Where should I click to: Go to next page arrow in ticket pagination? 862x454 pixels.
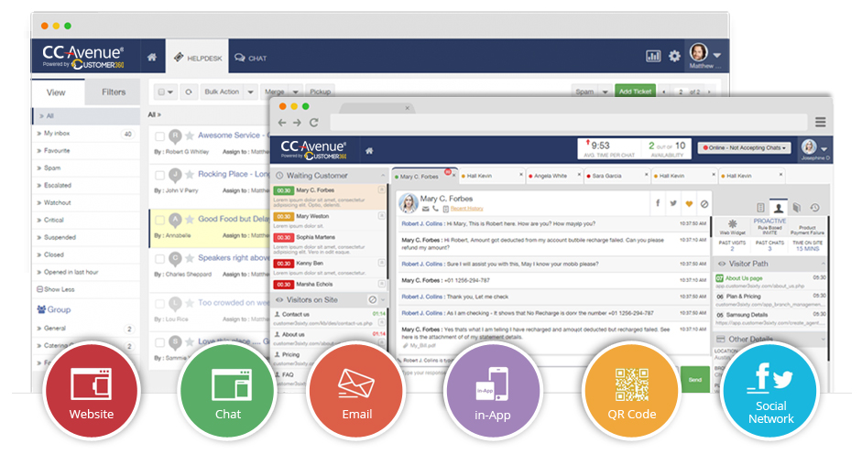point(709,92)
